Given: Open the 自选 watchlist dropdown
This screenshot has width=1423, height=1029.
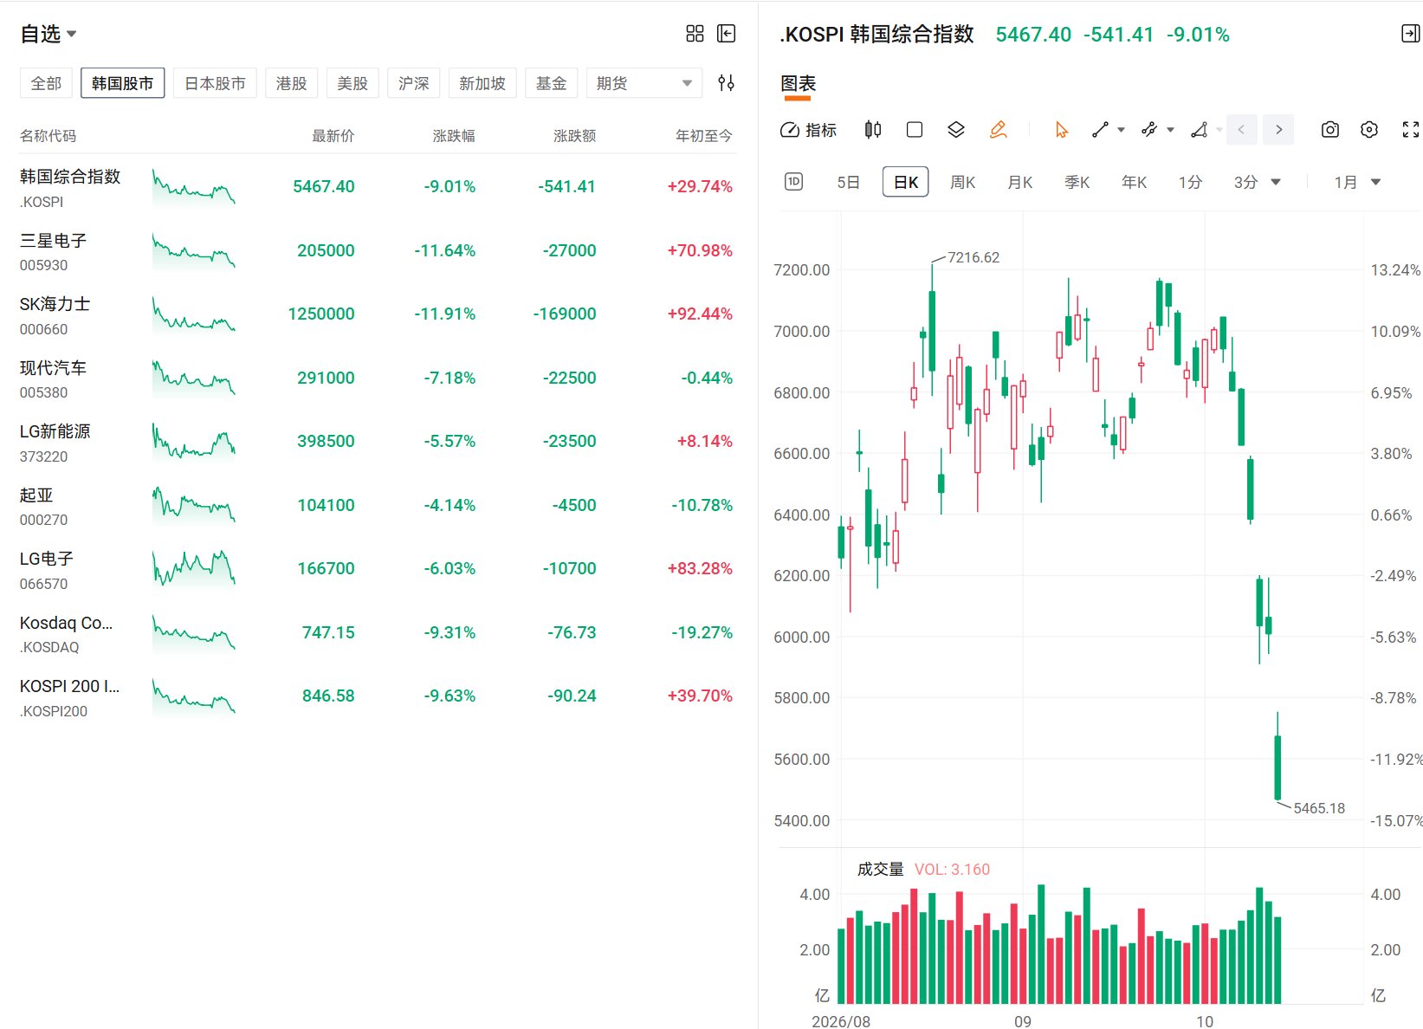Looking at the screenshot, I should point(49,34).
